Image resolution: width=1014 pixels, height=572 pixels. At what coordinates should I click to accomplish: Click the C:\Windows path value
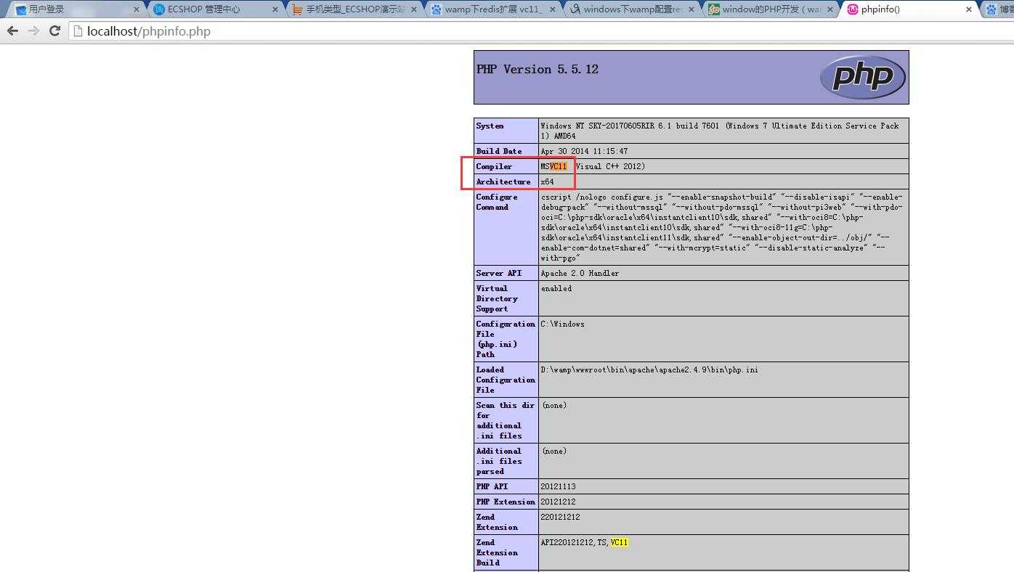[562, 324]
